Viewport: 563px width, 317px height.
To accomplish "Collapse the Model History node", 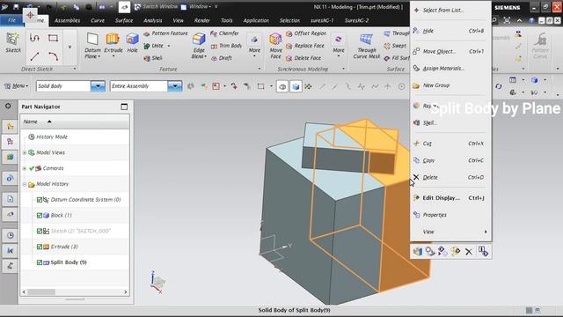I will (x=25, y=184).
